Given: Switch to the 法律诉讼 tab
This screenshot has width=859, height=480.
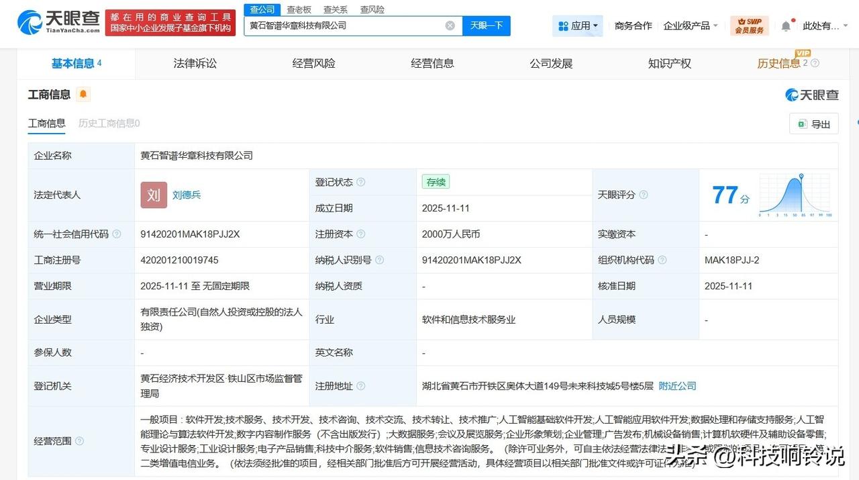Looking at the screenshot, I should click(x=194, y=63).
